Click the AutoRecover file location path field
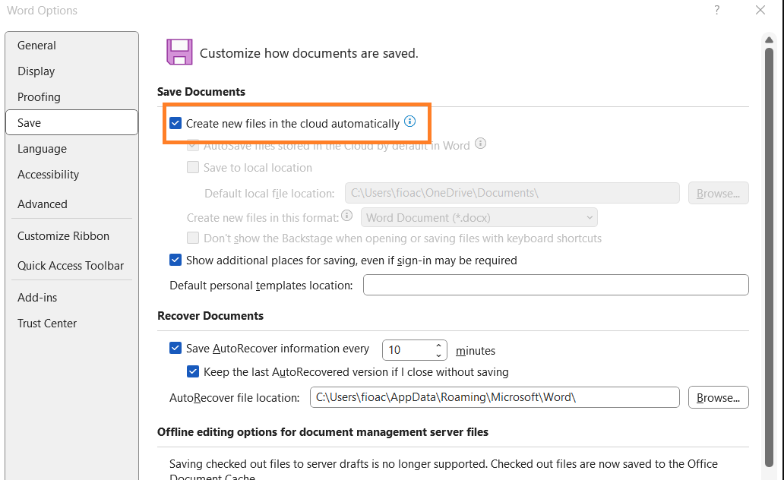Viewport: 784px width, 480px height. pos(494,397)
